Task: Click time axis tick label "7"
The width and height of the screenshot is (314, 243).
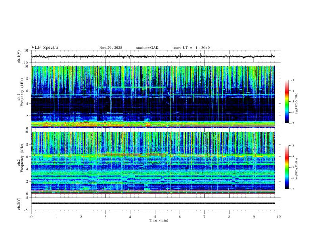Action: [205, 217]
